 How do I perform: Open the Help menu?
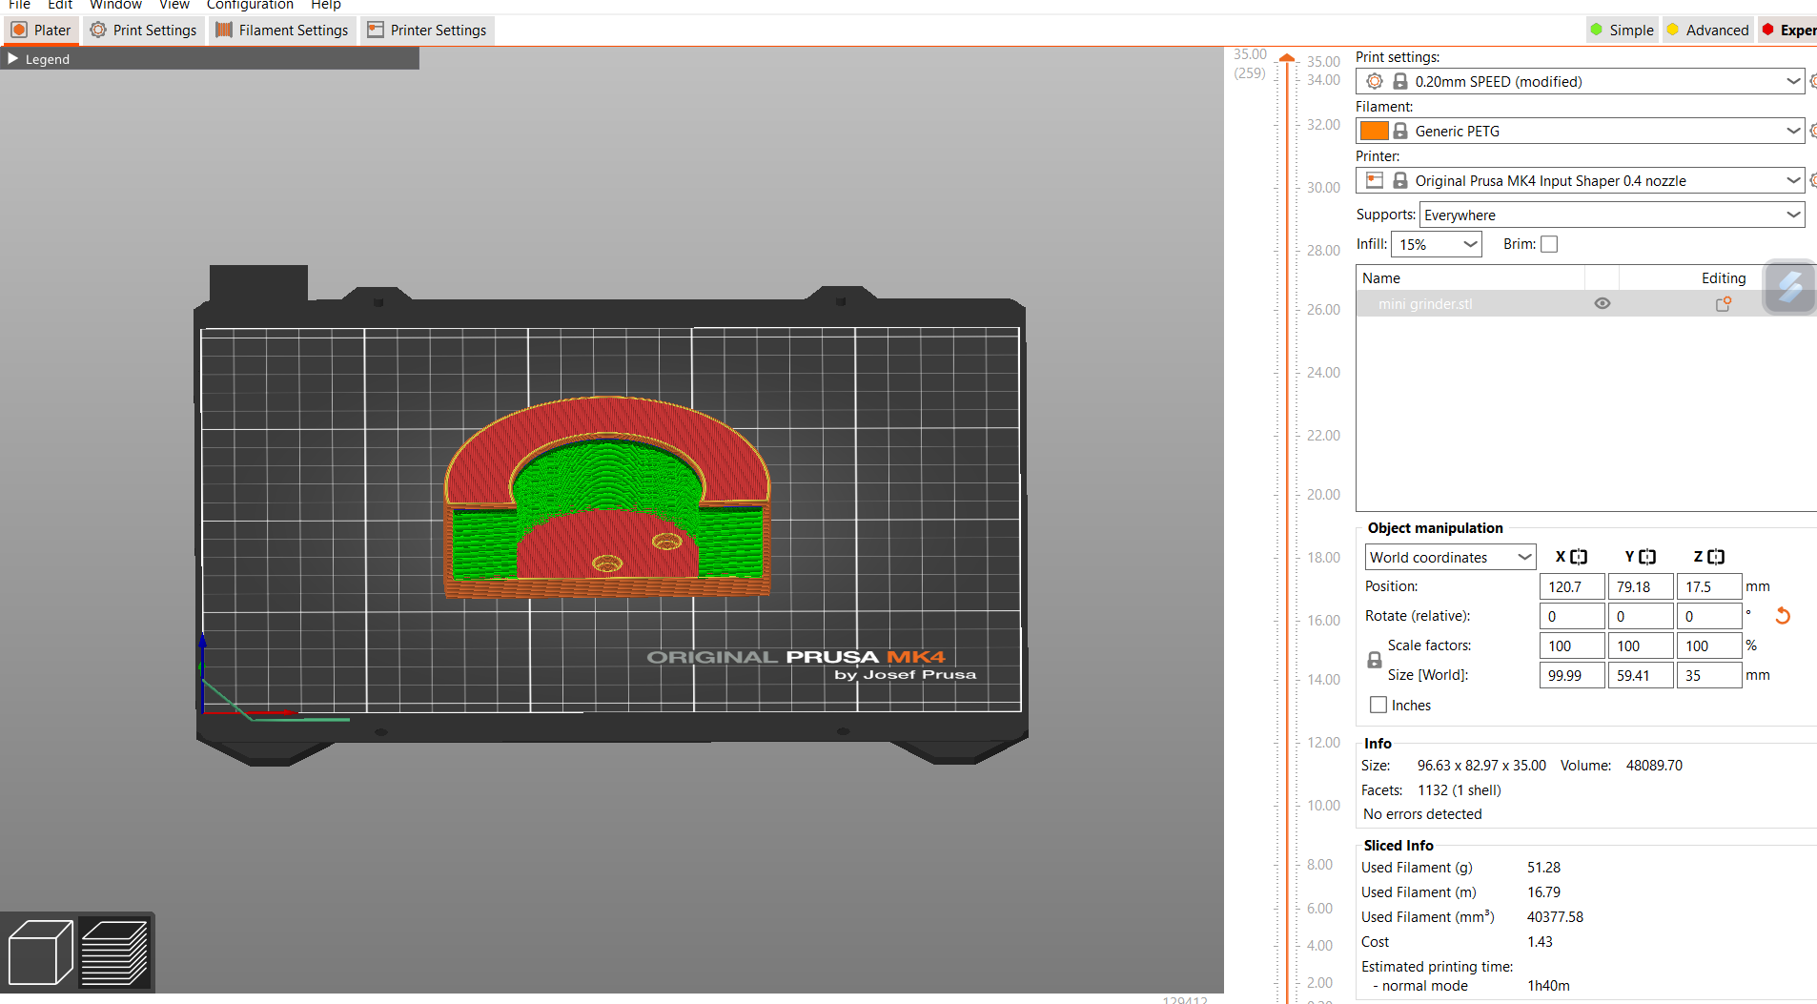tap(326, 5)
